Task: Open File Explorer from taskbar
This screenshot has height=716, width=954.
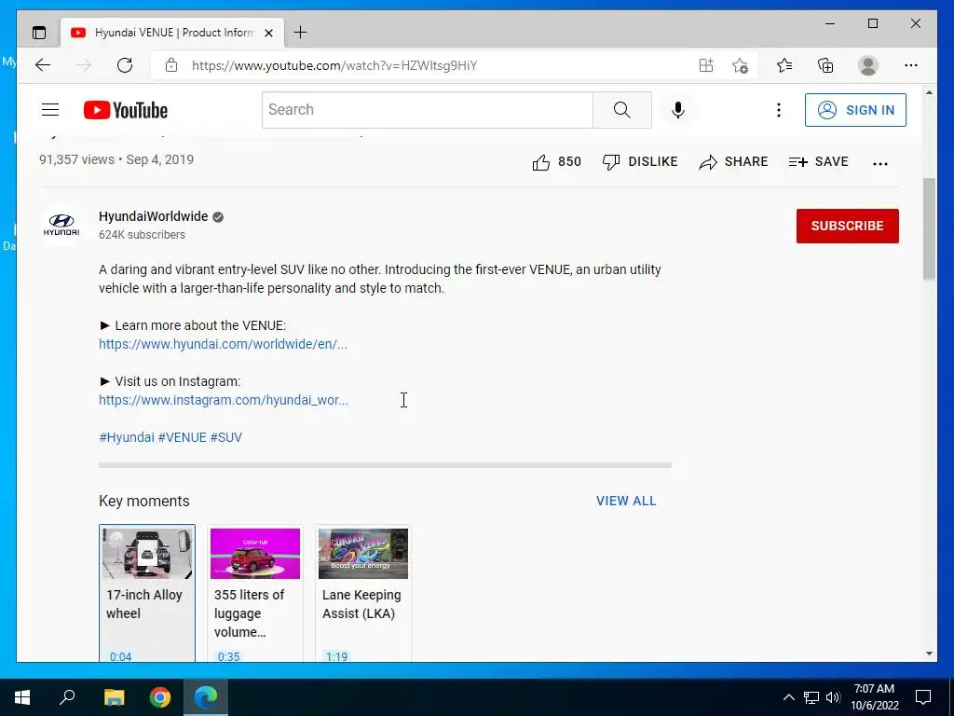Action: [114, 697]
